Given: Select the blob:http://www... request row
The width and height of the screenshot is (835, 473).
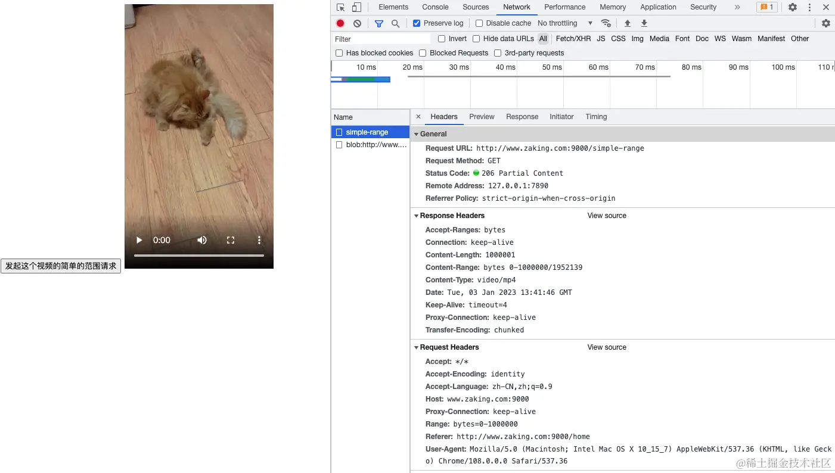Looking at the screenshot, I should point(370,145).
